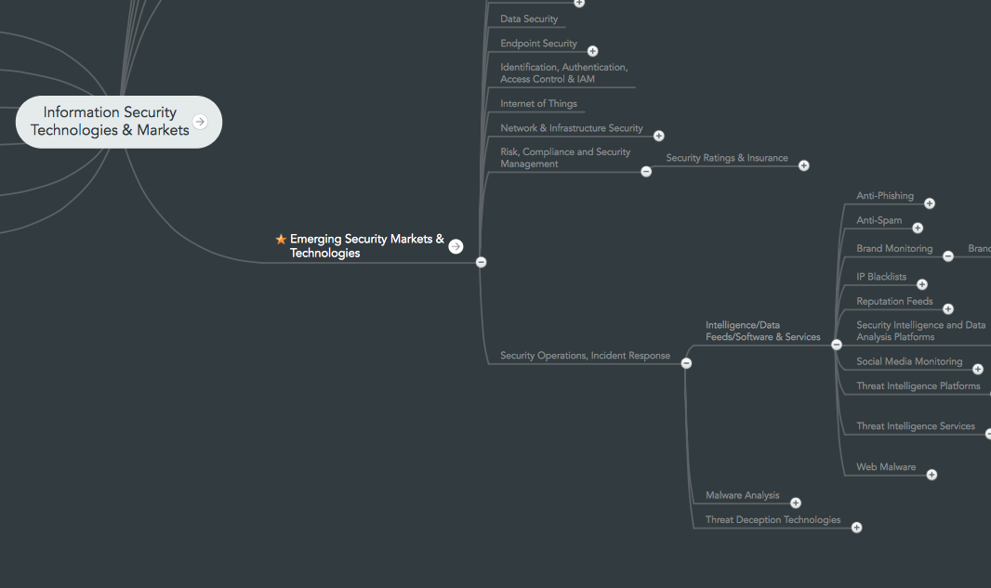This screenshot has width=991, height=588.
Task: Expand the Reputation Feeds topic
Action: 948,308
